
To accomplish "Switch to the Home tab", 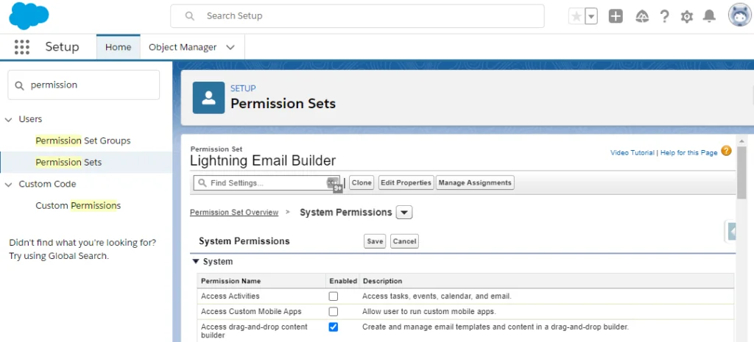I will 119,47.
